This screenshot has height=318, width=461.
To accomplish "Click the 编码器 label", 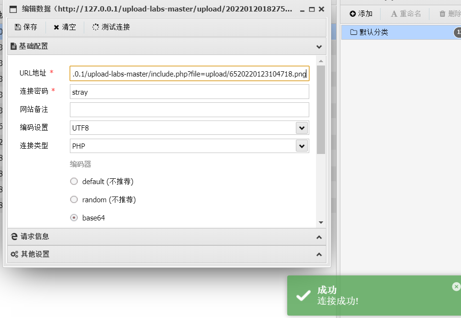I will pos(80,164).
